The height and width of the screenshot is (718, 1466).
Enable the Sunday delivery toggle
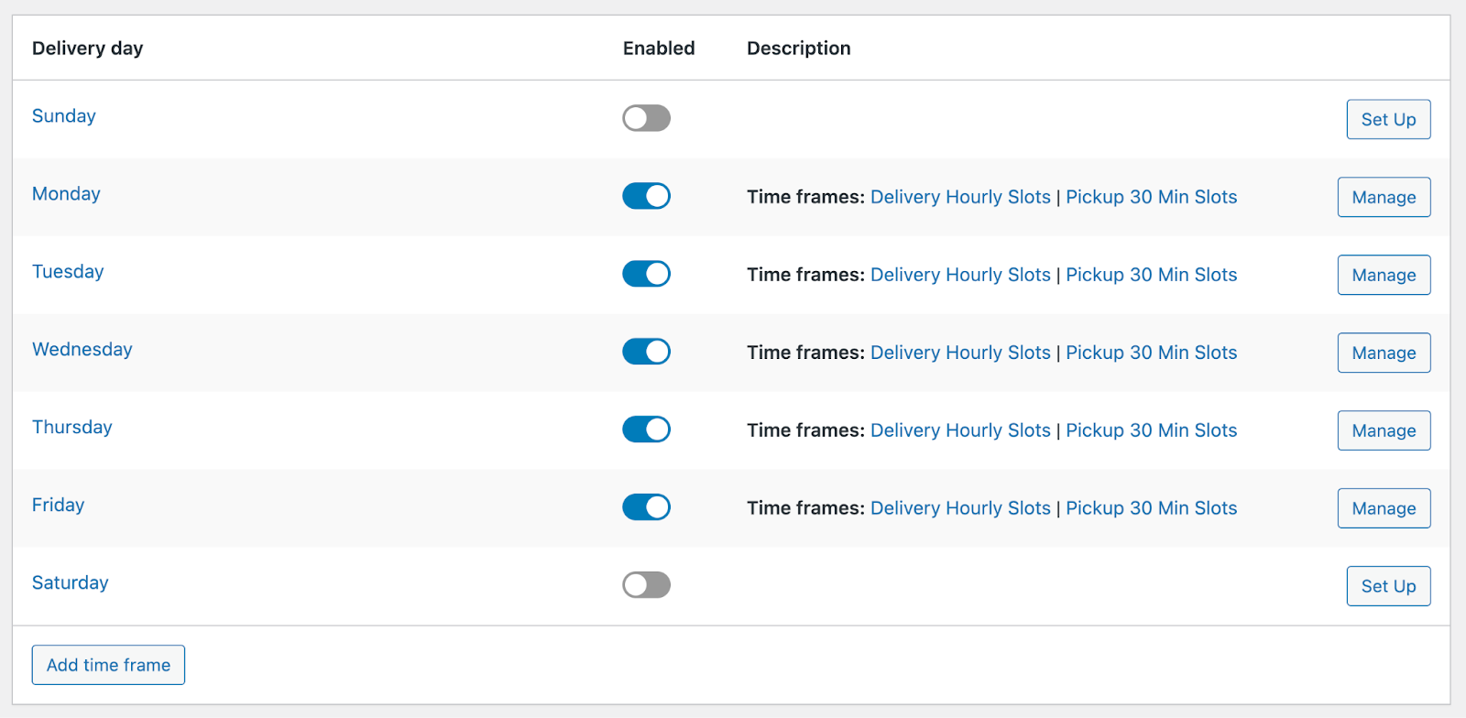(x=646, y=118)
